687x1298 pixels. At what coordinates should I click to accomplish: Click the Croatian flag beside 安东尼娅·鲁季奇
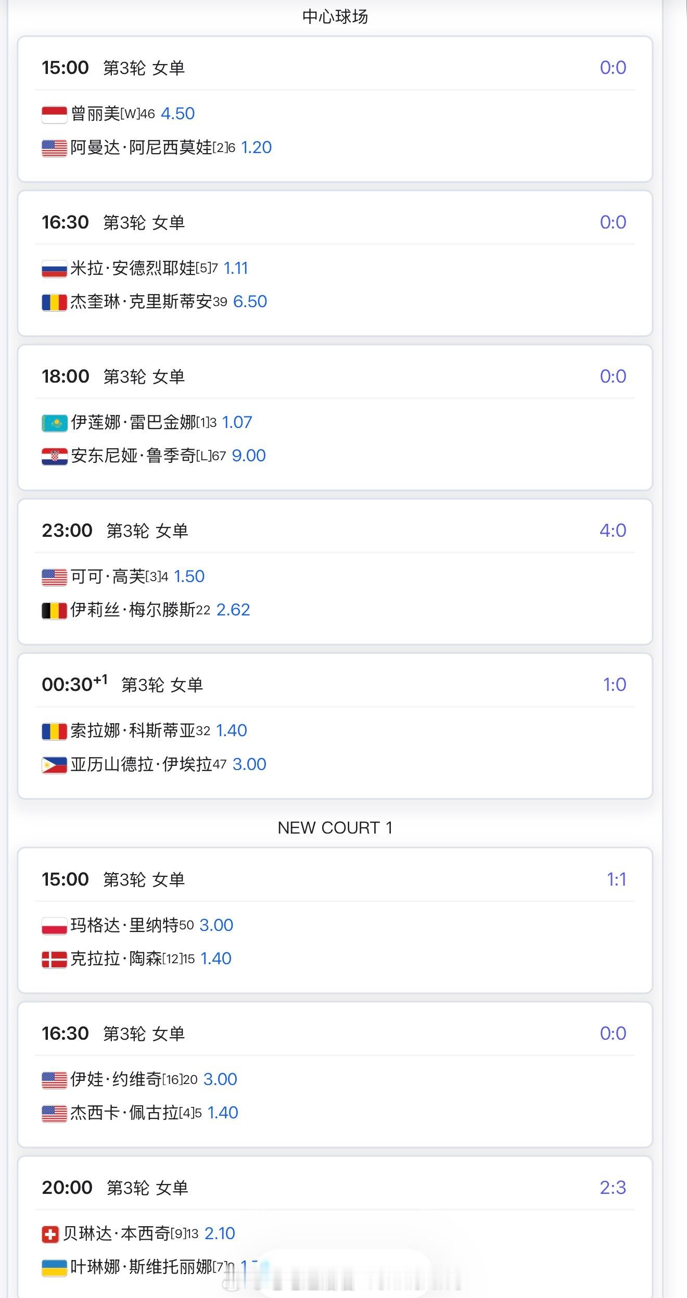pyautogui.click(x=54, y=457)
